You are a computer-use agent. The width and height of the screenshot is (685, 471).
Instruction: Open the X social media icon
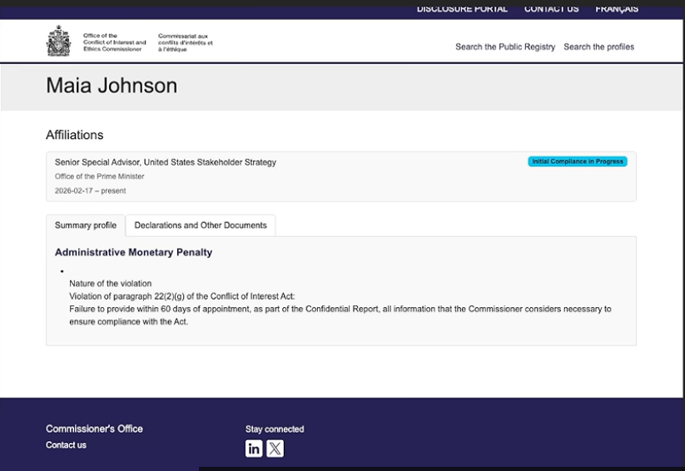(x=275, y=449)
